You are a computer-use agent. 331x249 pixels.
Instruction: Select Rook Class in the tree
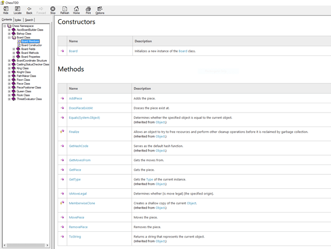click(x=23, y=95)
